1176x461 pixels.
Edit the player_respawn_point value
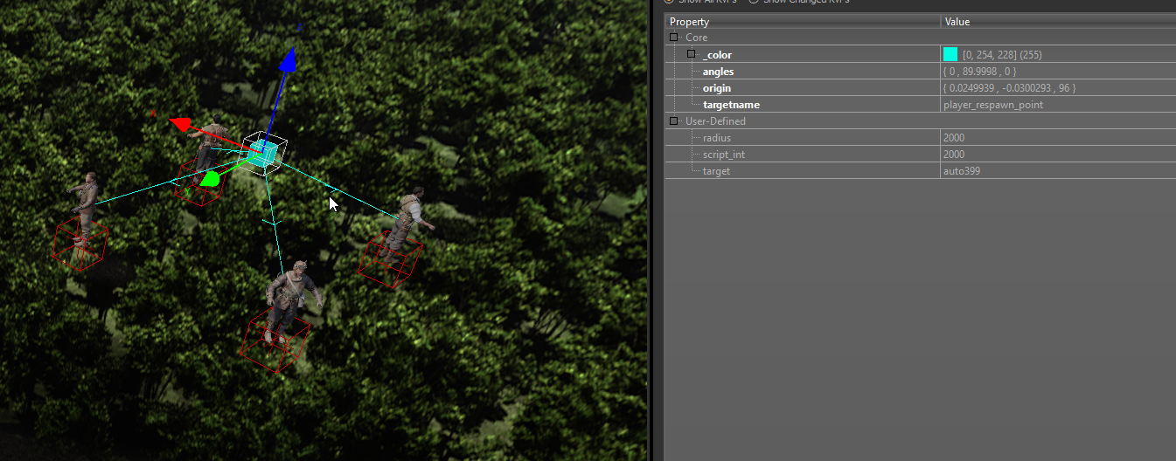[993, 105]
